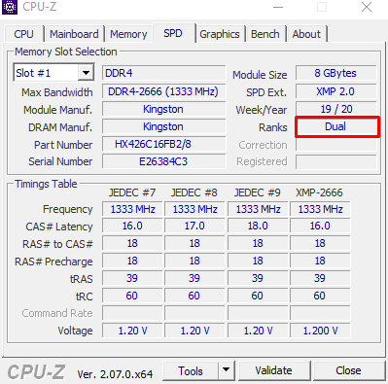Image resolution: width=388 pixels, height=384 pixels.
Task: Open the Memory tab
Action: point(128,34)
